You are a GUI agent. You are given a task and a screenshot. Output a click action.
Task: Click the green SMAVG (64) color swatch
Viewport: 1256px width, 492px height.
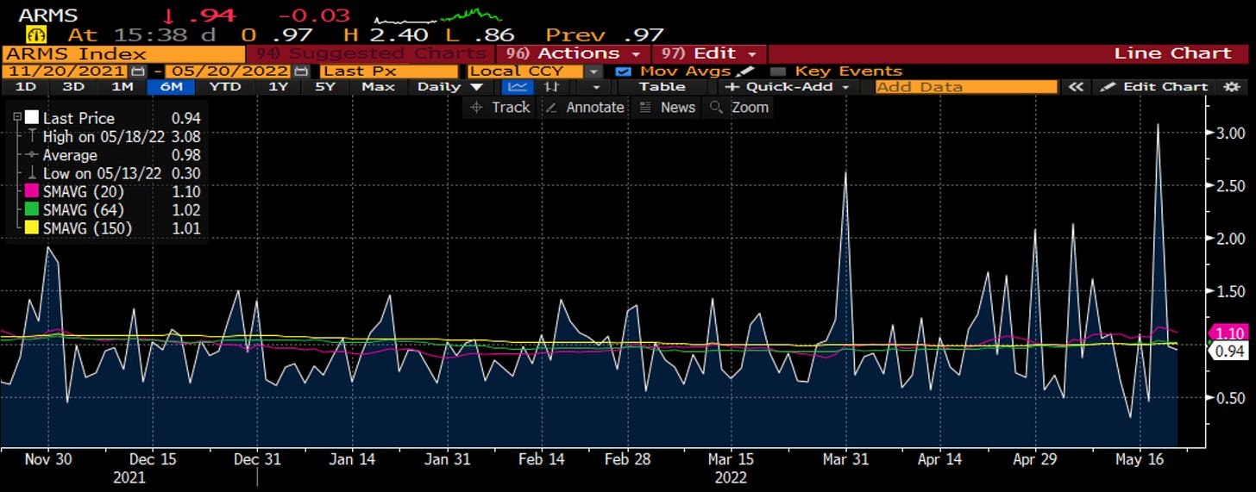(x=32, y=210)
